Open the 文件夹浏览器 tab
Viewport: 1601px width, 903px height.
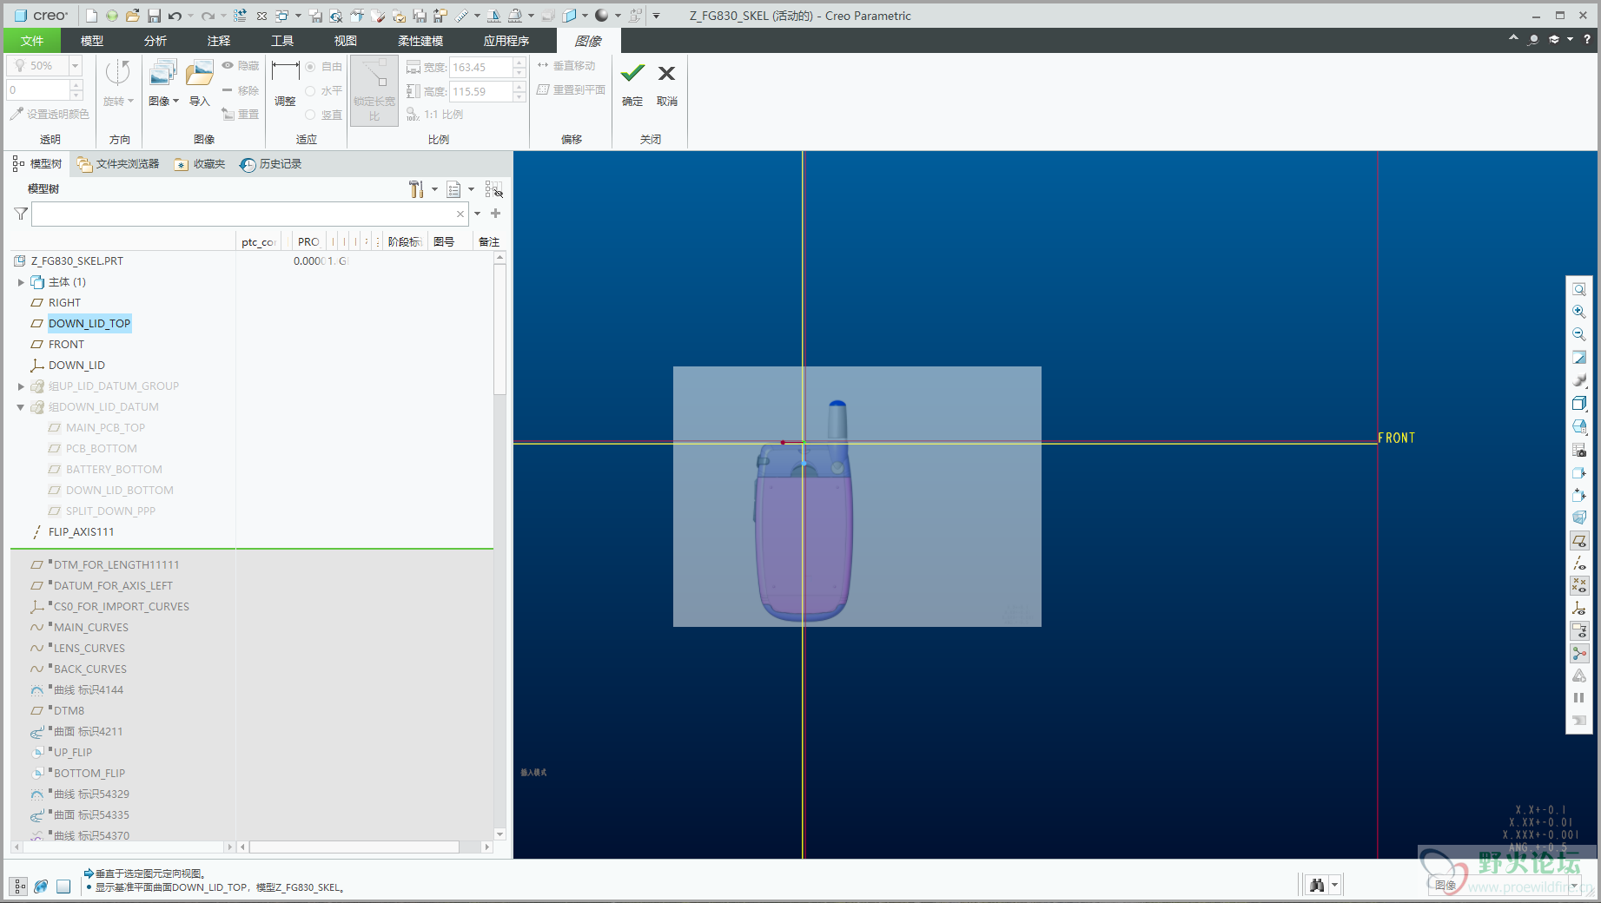(118, 164)
